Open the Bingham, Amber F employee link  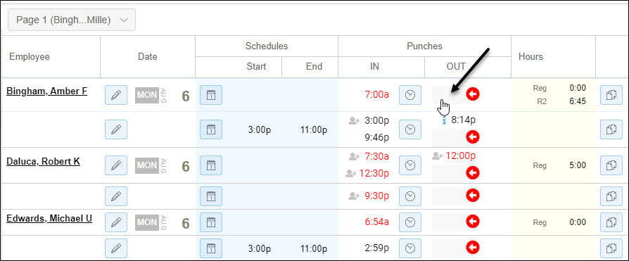[x=46, y=91]
